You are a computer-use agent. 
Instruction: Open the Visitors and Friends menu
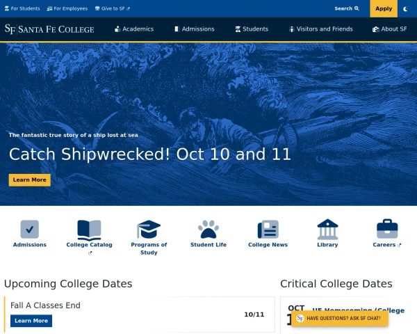pos(321,29)
